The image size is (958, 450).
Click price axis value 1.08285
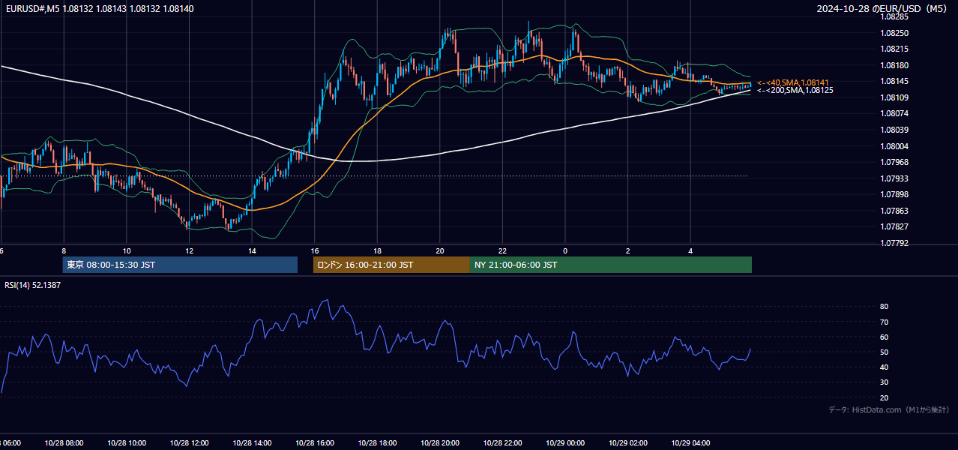tap(895, 16)
